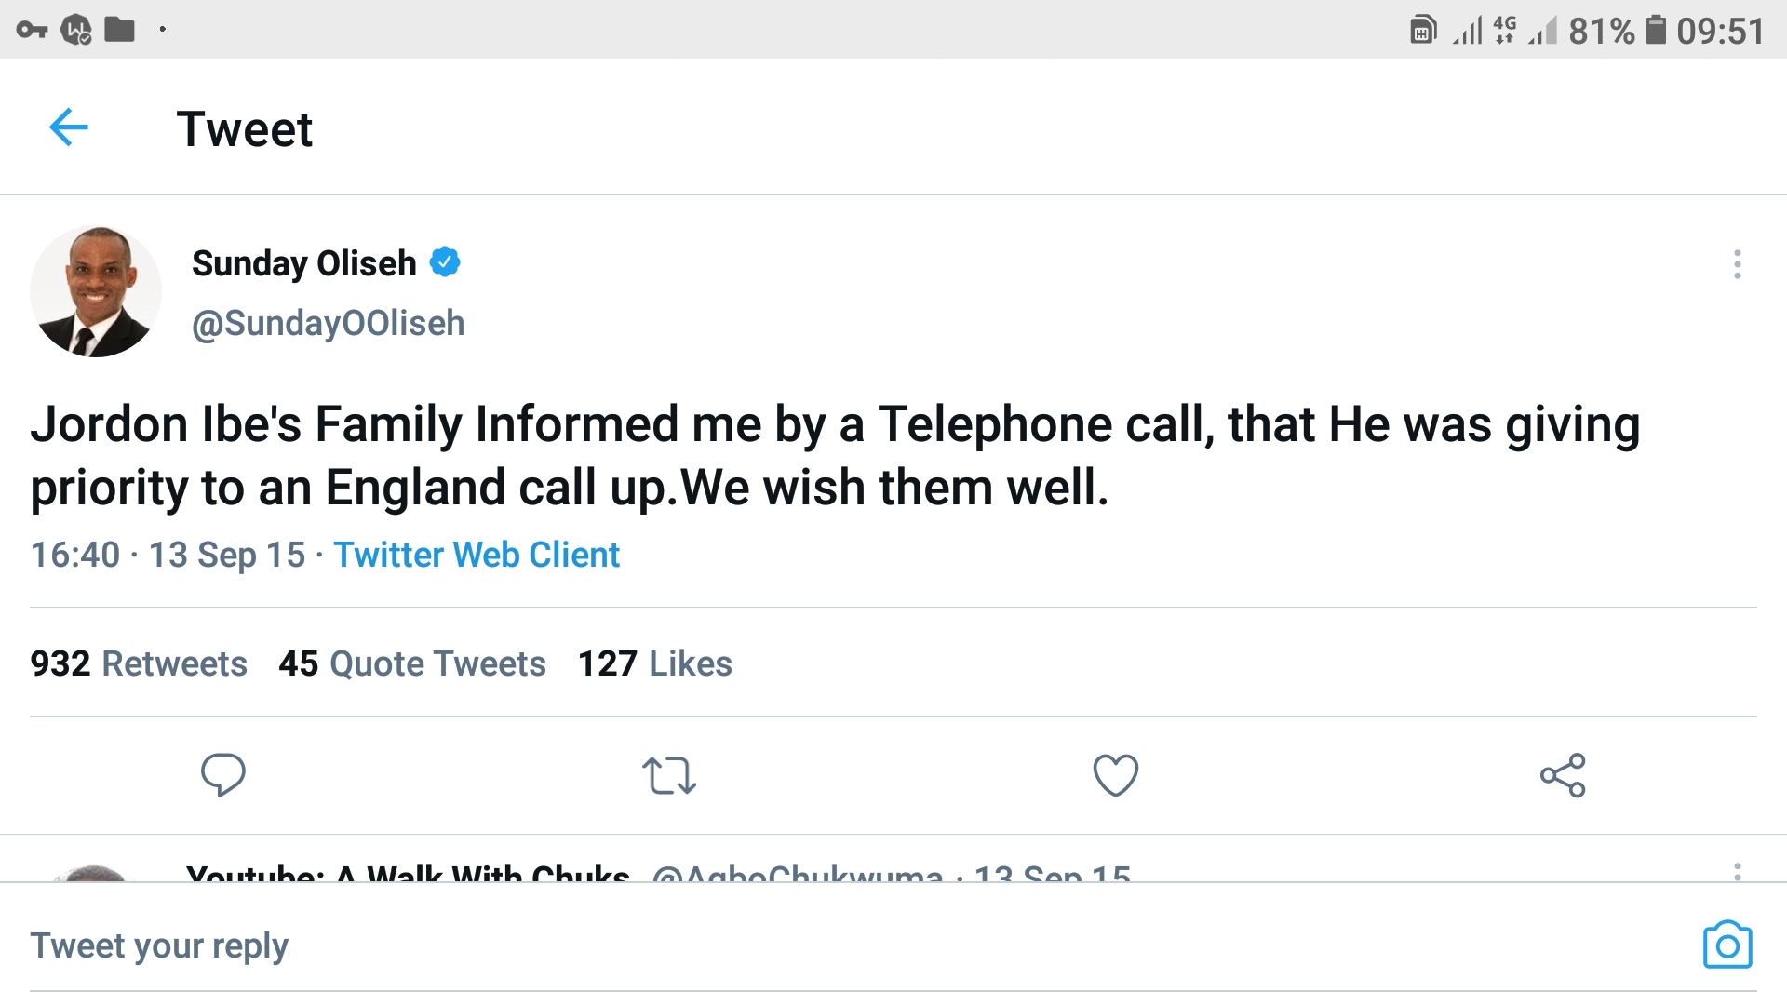Screen dimensions: 1787x1005
Task: Open overflow menu on the reply tweet
Action: click(x=1737, y=872)
